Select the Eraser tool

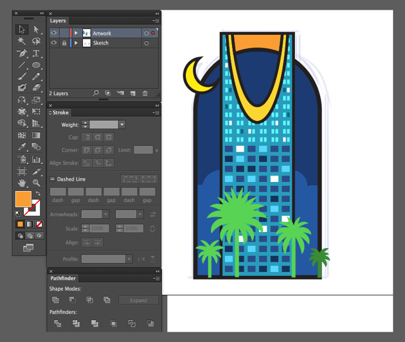pos(36,88)
